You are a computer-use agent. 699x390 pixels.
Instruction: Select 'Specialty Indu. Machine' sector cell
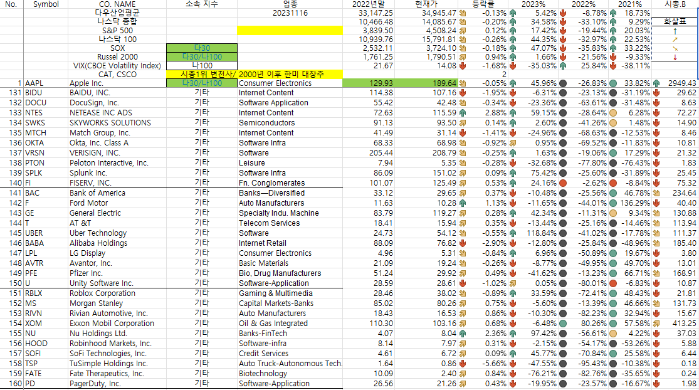[x=290, y=213]
